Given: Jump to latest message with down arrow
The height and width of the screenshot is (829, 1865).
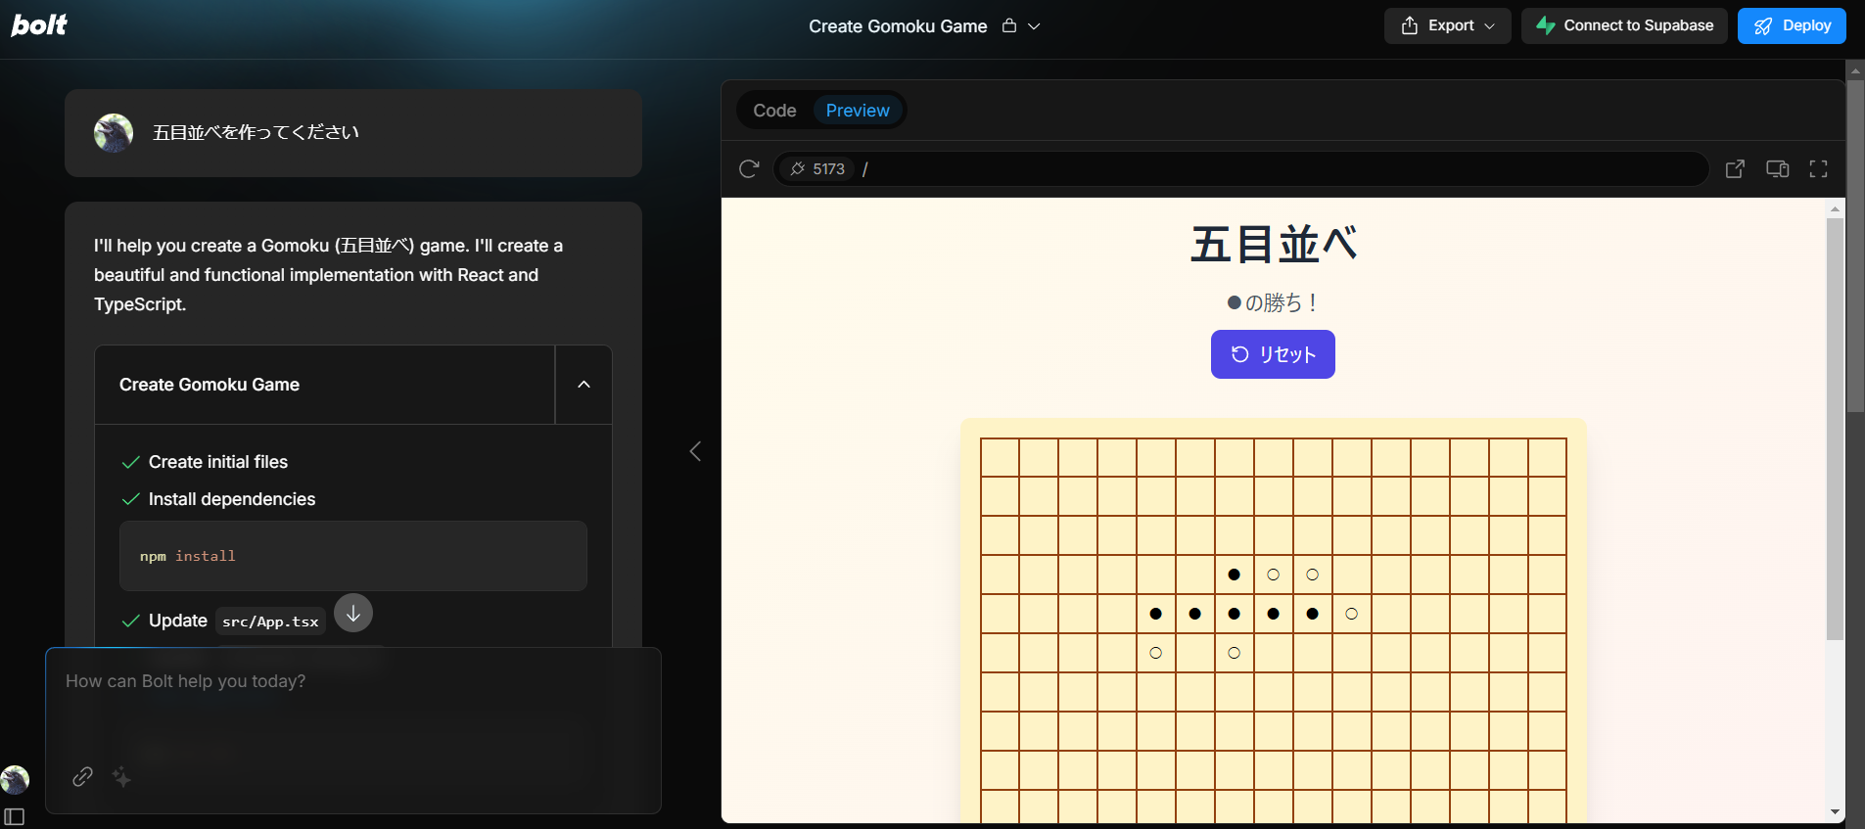Looking at the screenshot, I should coord(353,614).
